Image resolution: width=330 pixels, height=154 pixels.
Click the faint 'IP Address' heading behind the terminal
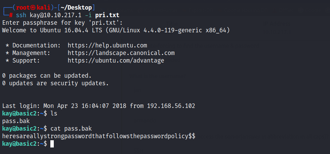click(x=277, y=23)
